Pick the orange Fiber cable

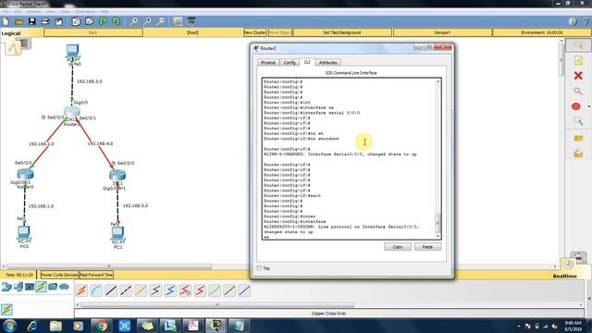tap(141, 290)
